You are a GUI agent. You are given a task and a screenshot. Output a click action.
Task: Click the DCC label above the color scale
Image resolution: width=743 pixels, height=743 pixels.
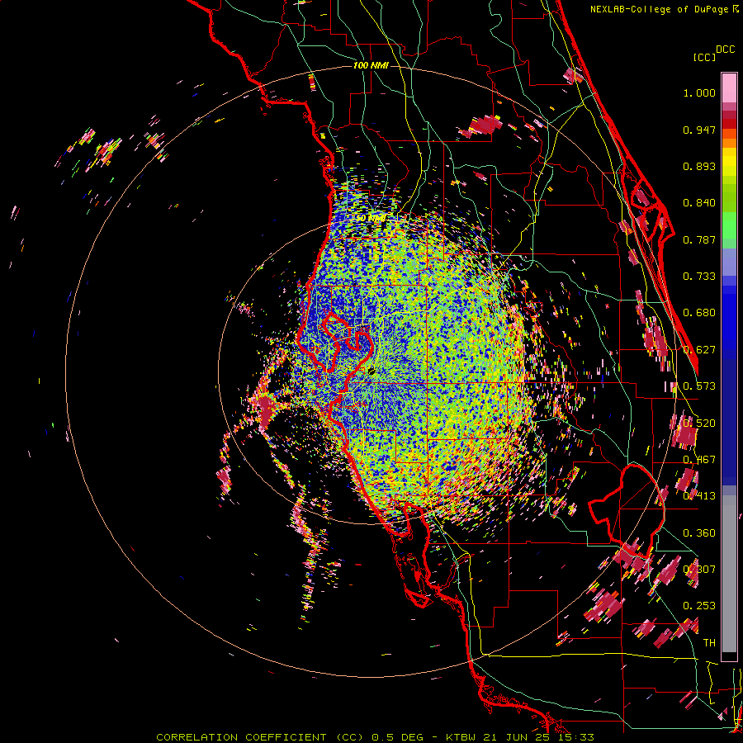[x=725, y=50]
